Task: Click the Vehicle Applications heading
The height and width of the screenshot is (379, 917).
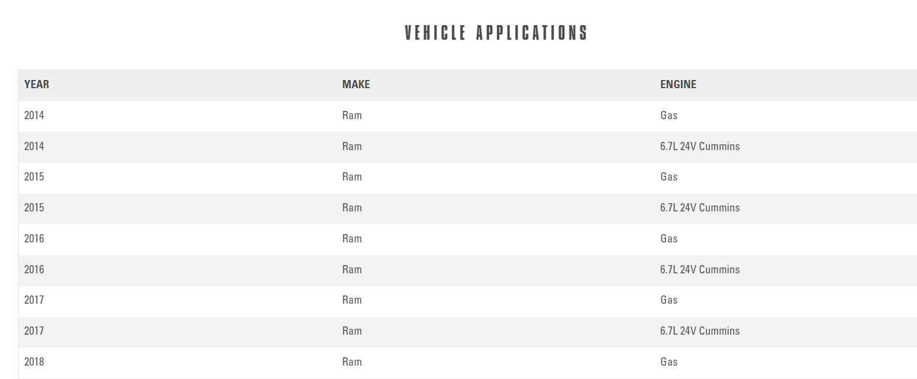Action: tap(496, 33)
